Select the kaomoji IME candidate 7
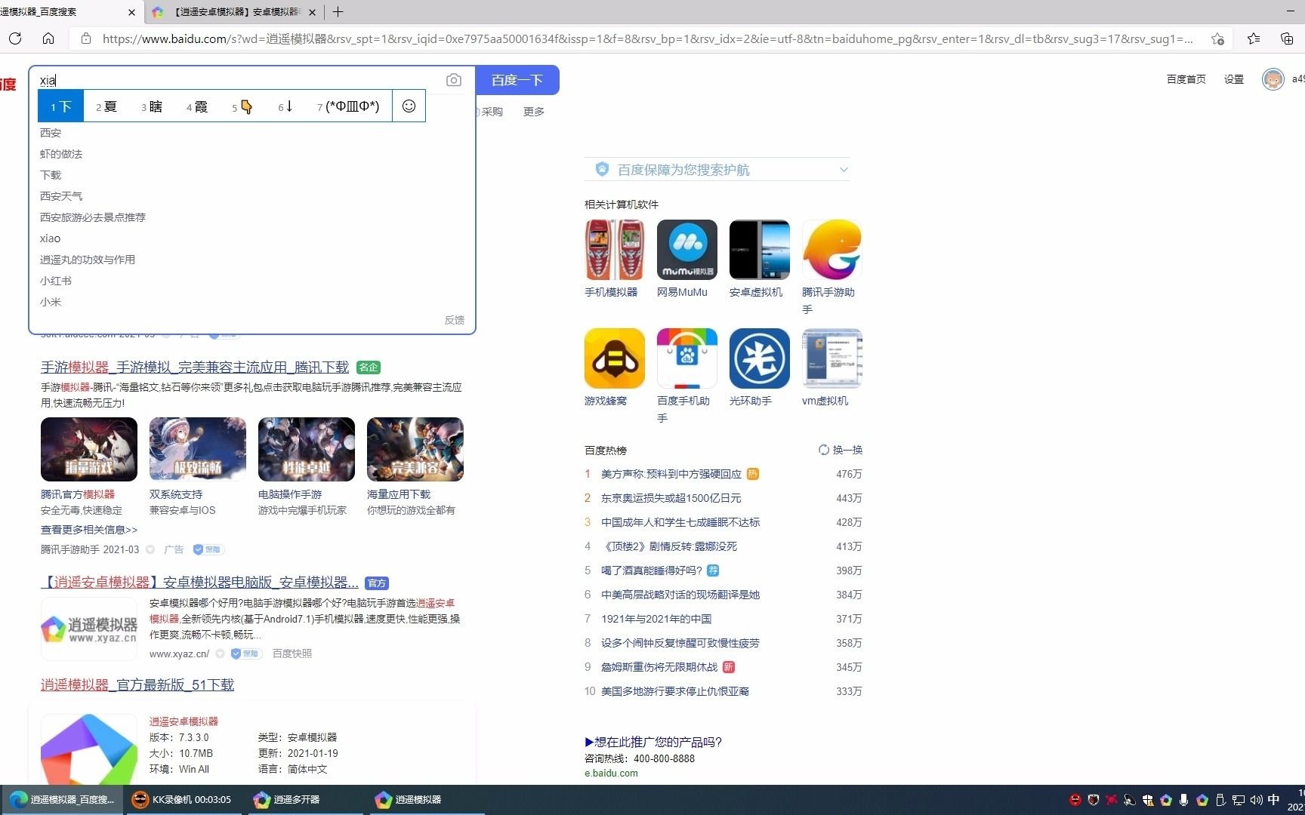Screen dimensions: 1305x815 [x=348, y=106]
